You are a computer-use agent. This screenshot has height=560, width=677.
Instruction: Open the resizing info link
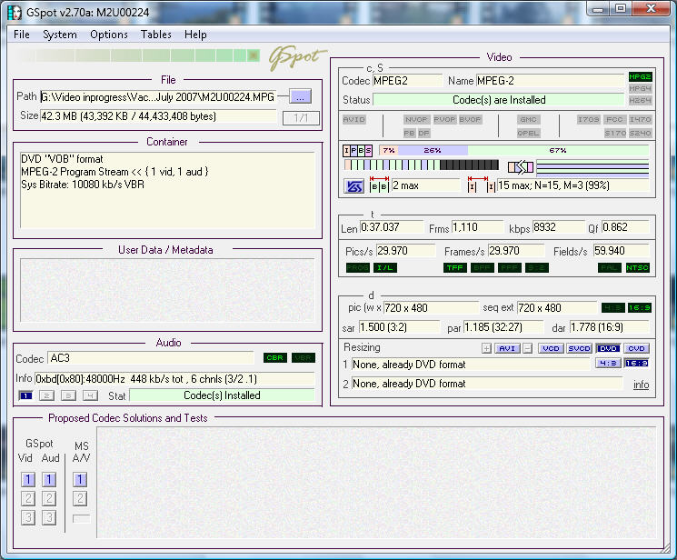(x=642, y=385)
